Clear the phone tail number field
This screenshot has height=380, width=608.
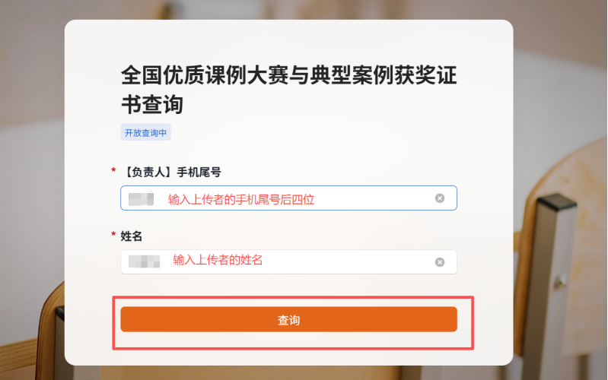coord(439,198)
